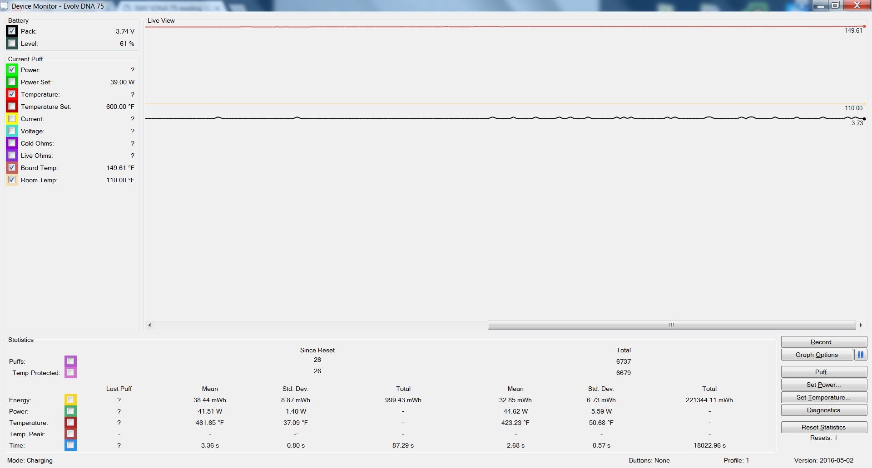
Task: Open the Graph Options menu
Action: tap(817, 355)
